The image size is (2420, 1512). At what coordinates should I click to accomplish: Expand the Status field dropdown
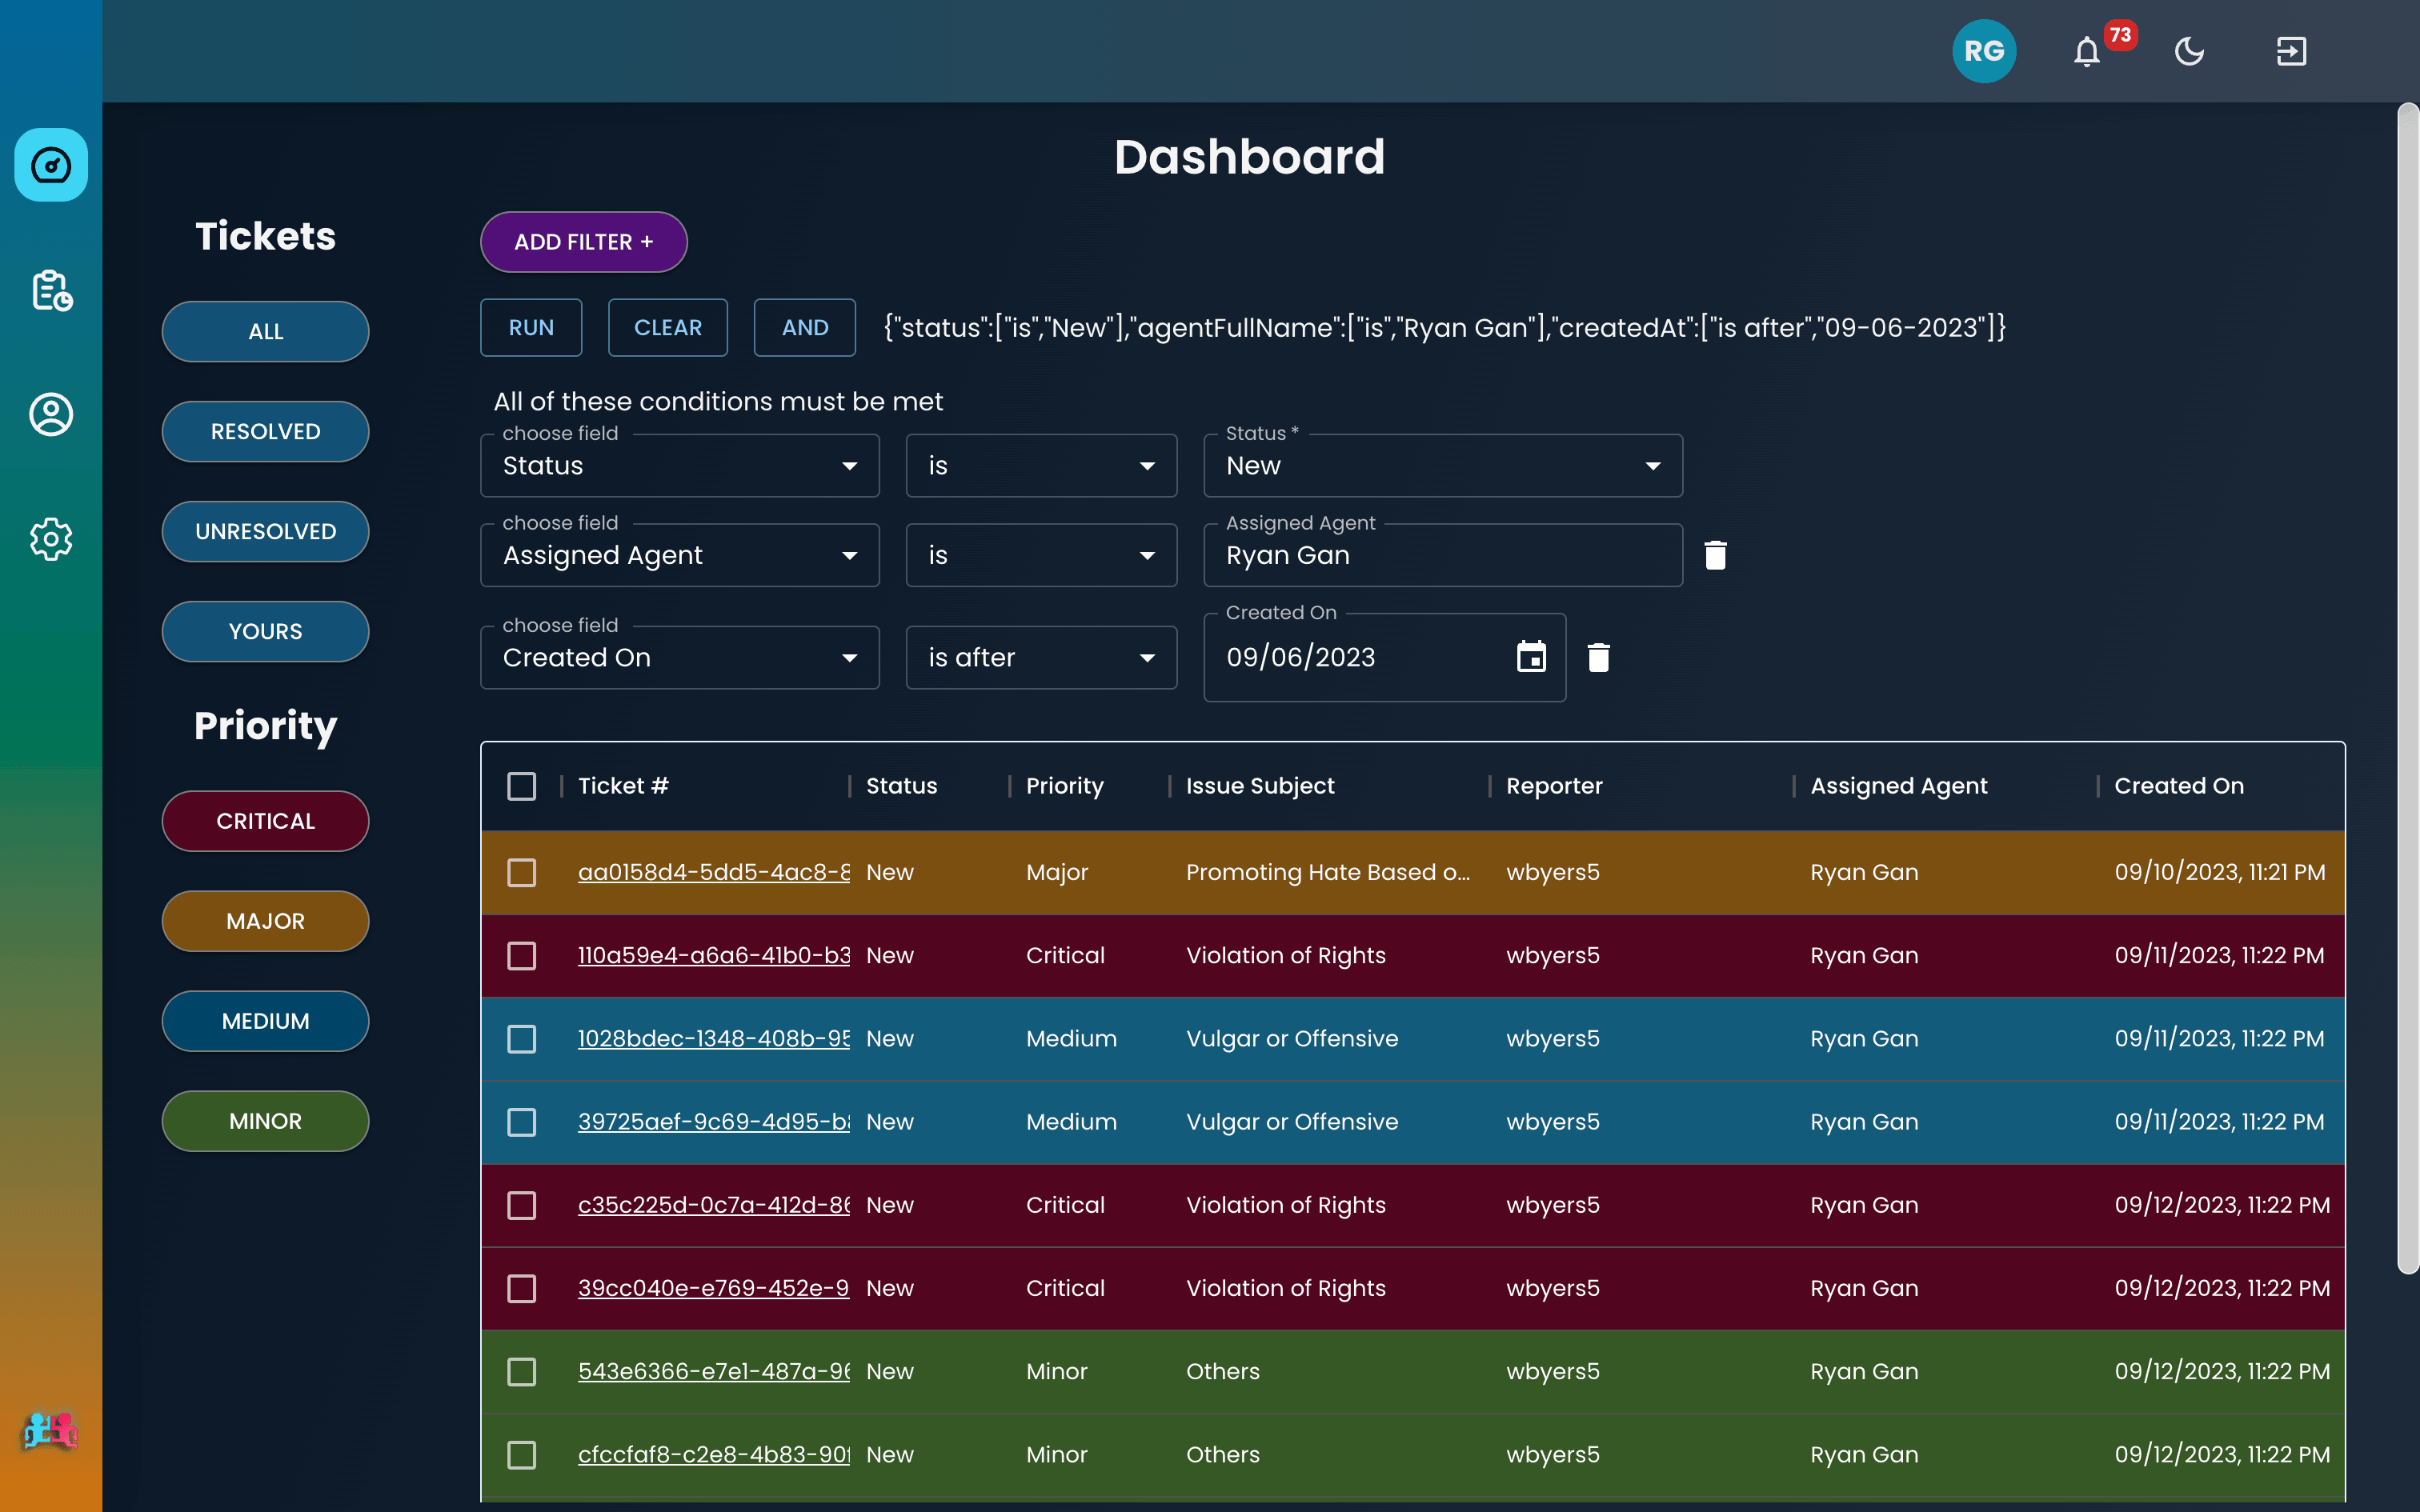point(679,466)
